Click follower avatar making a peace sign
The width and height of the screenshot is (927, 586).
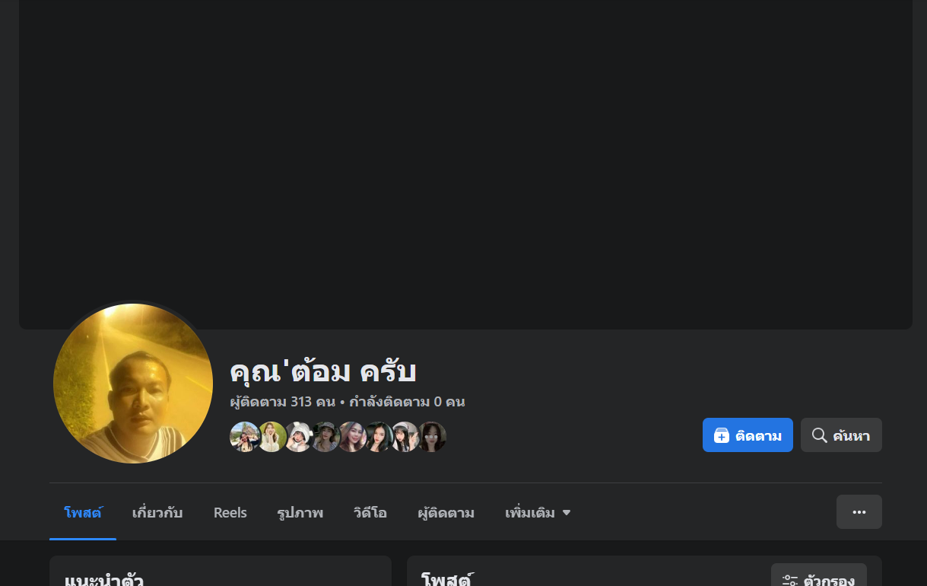tap(405, 437)
